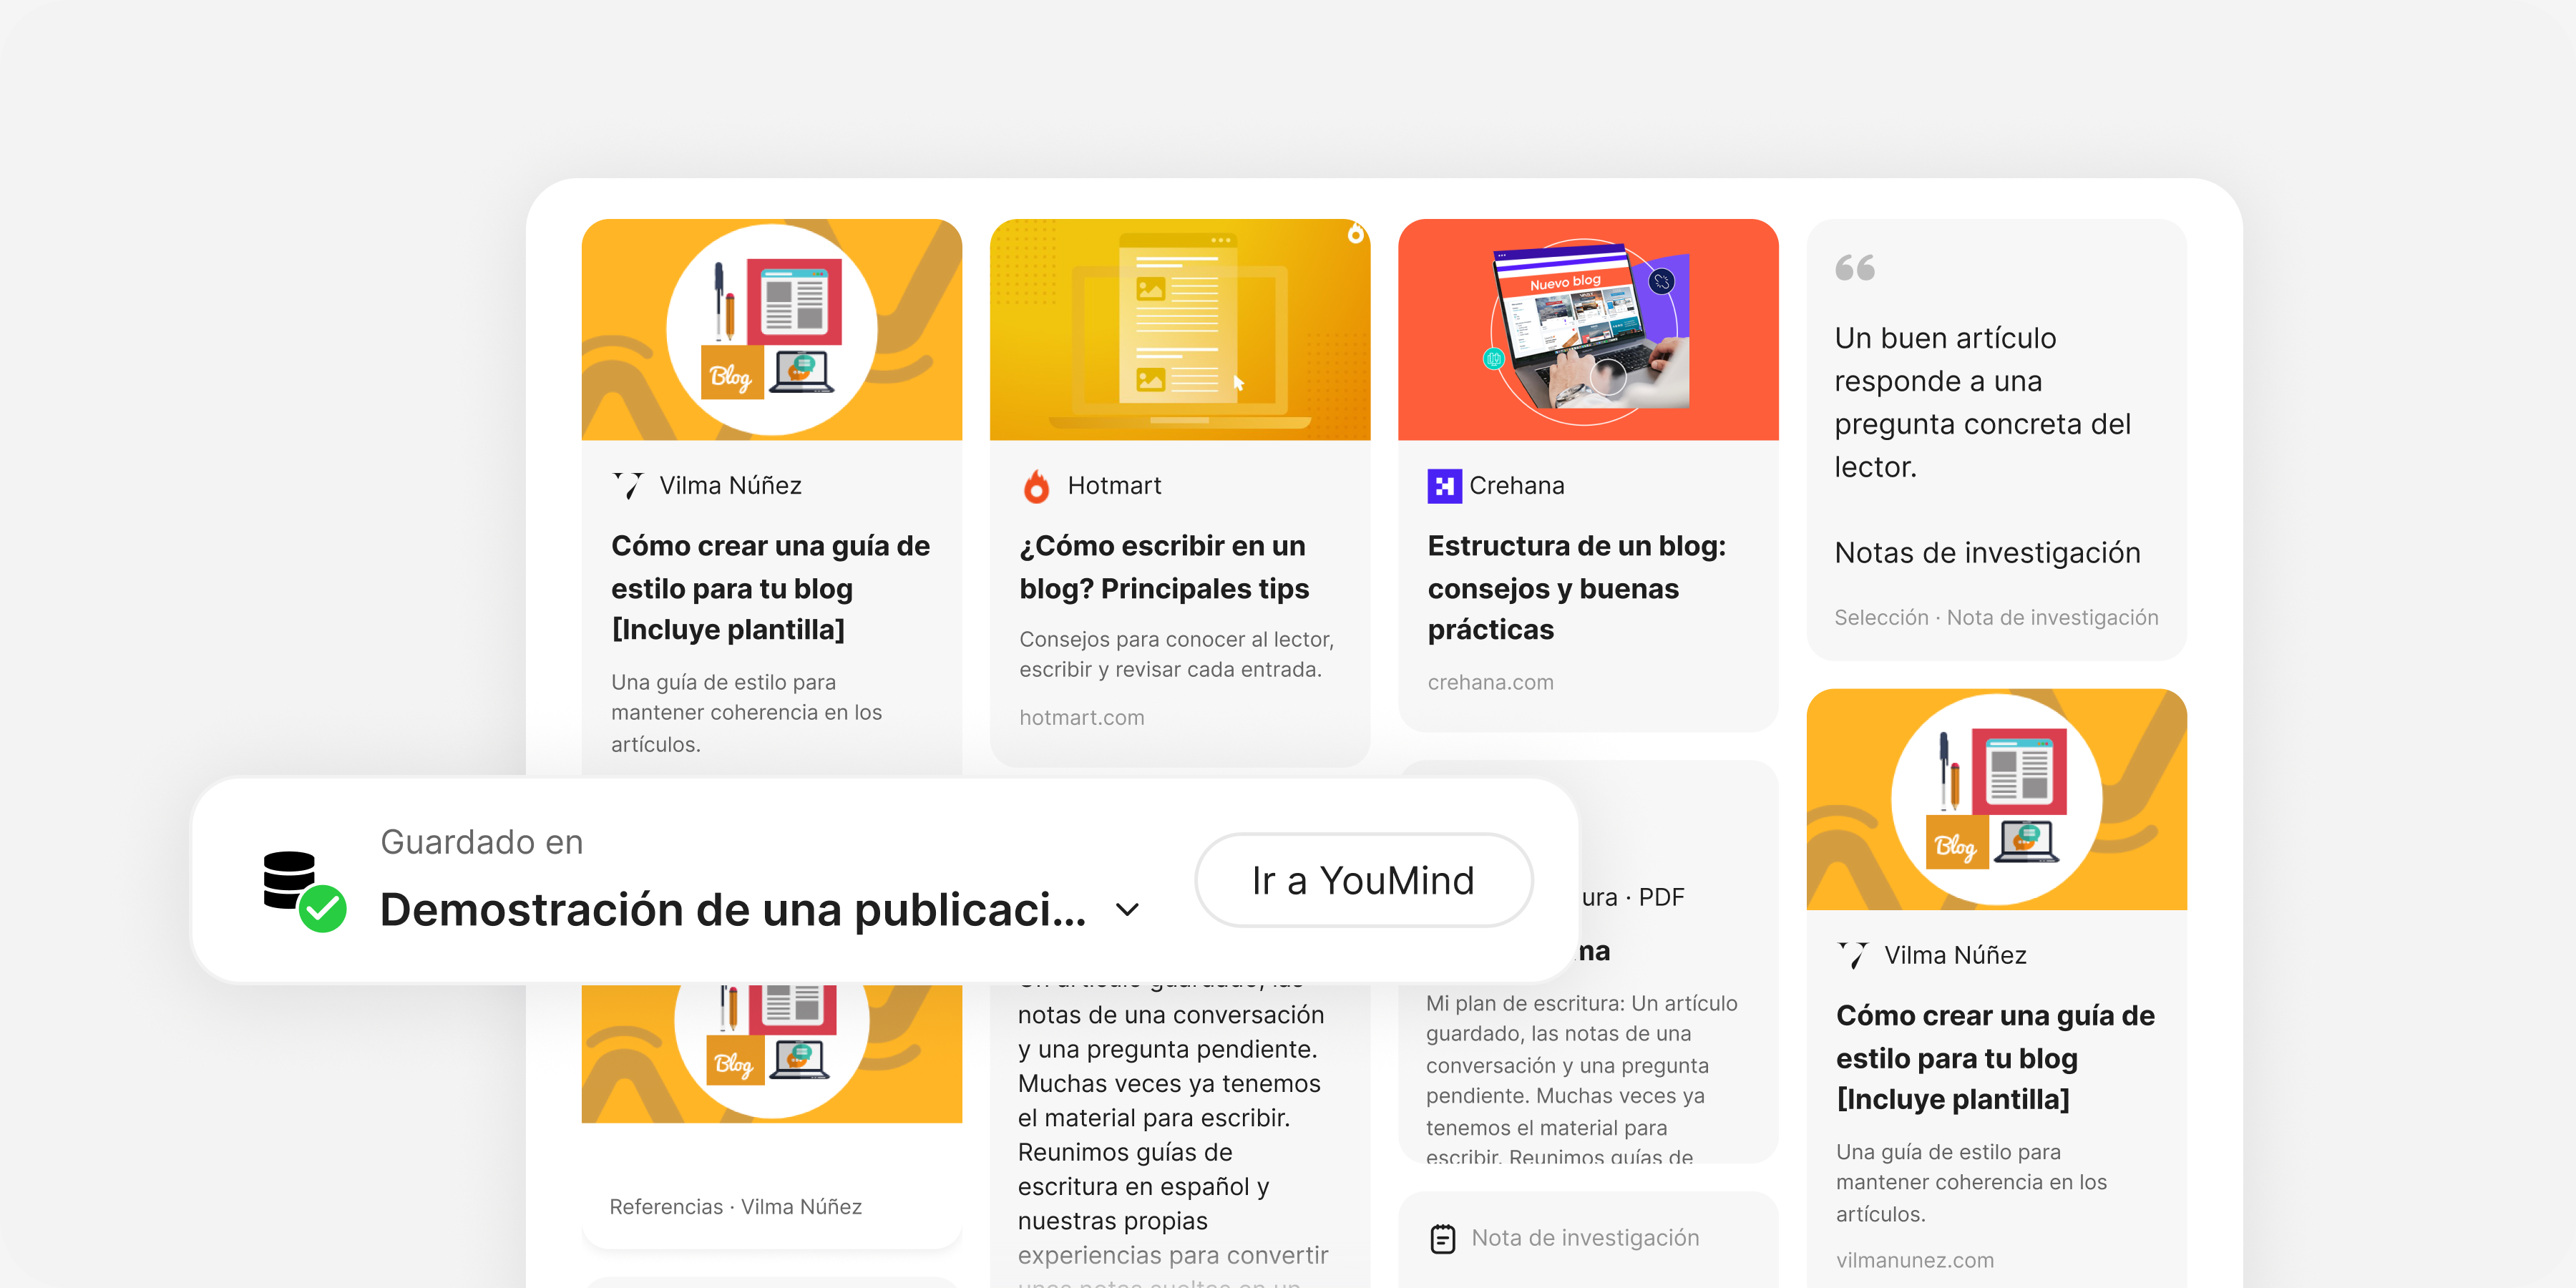Screen dimensions: 2576x1288
Task: Click the Hotmart source name
Action: 1114,486
